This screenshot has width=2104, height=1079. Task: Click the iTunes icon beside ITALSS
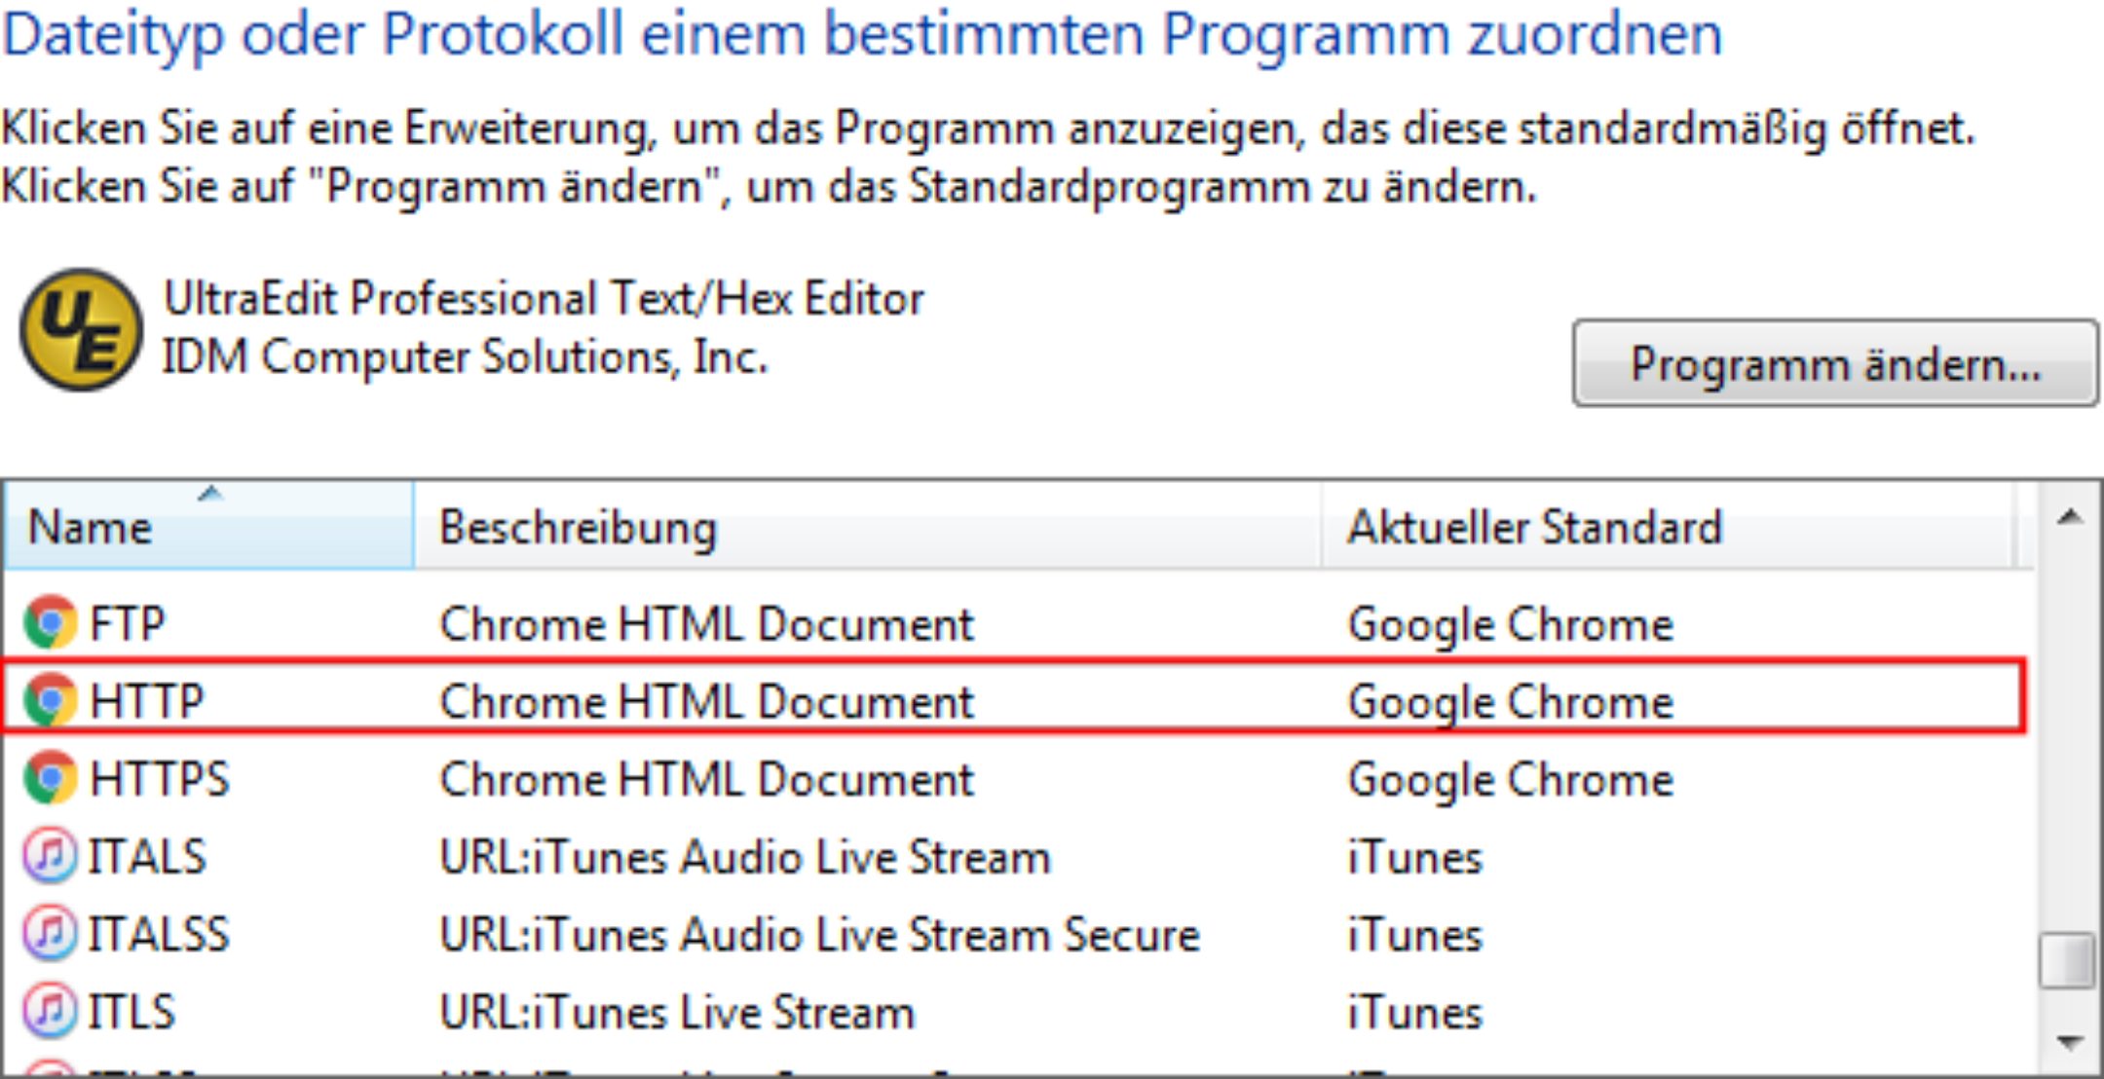point(50,933)
